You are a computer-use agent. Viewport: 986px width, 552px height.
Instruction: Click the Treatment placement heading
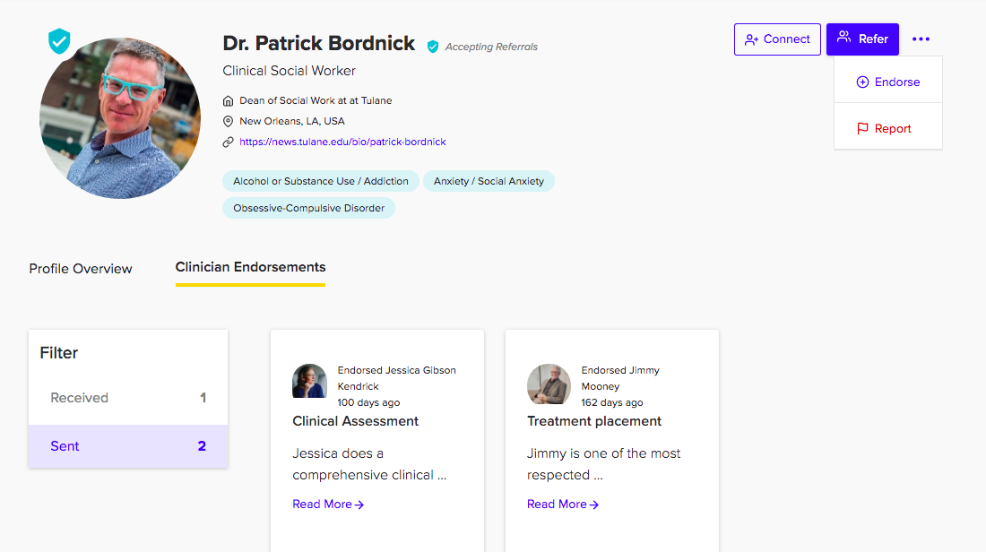coord(594,421)
